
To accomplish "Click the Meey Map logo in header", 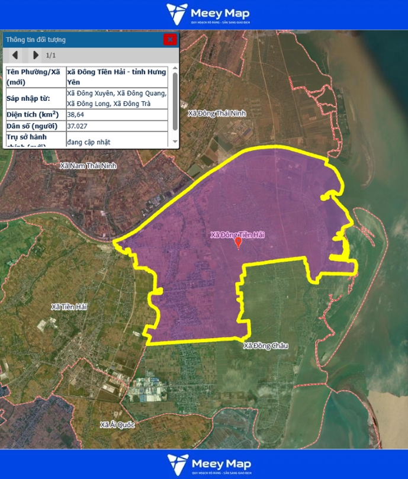I will (x=208, y=14).
